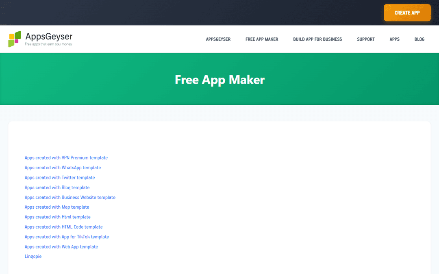
Task: Click the AppsGeyser brand name text
Action: tap(49, 37)
